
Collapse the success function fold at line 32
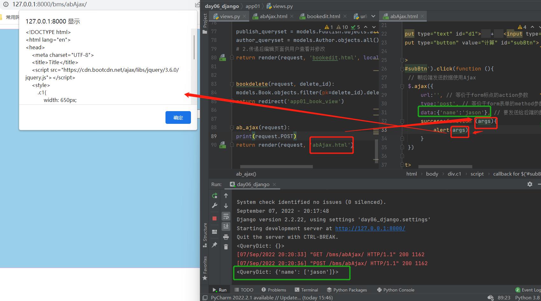point(402,121)
